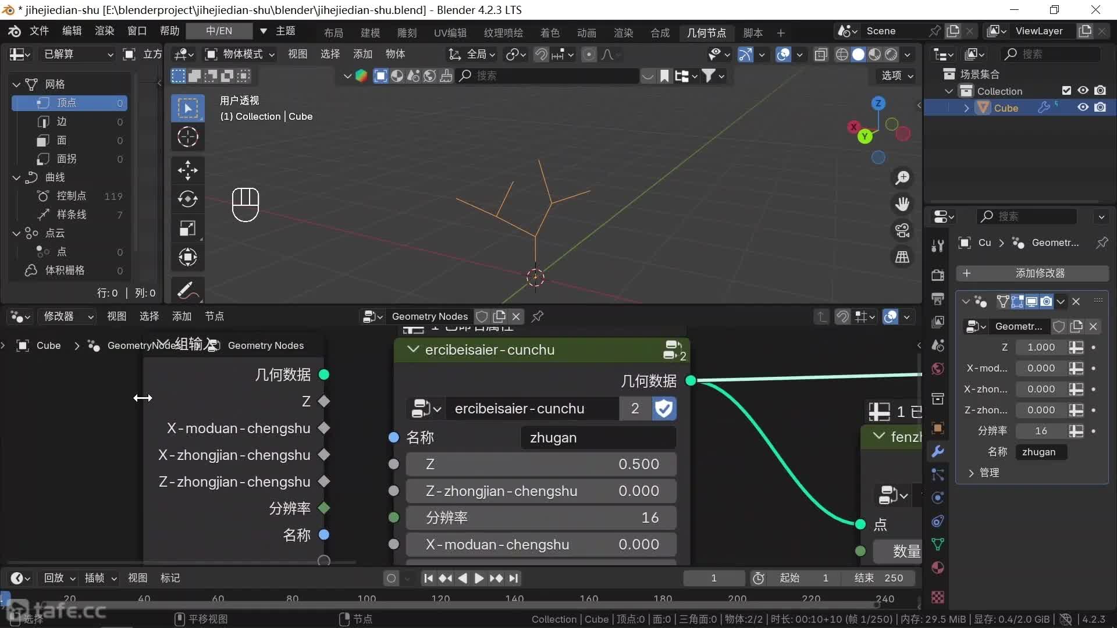Open the 物体模式 mode dropdown

pyautogui.click(x=240, y=54)
